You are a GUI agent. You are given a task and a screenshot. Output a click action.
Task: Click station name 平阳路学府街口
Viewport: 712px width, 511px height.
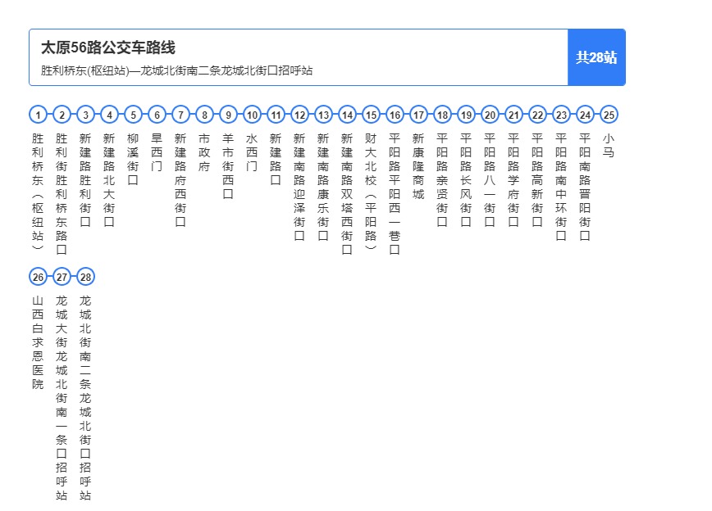tap(513, 179)
